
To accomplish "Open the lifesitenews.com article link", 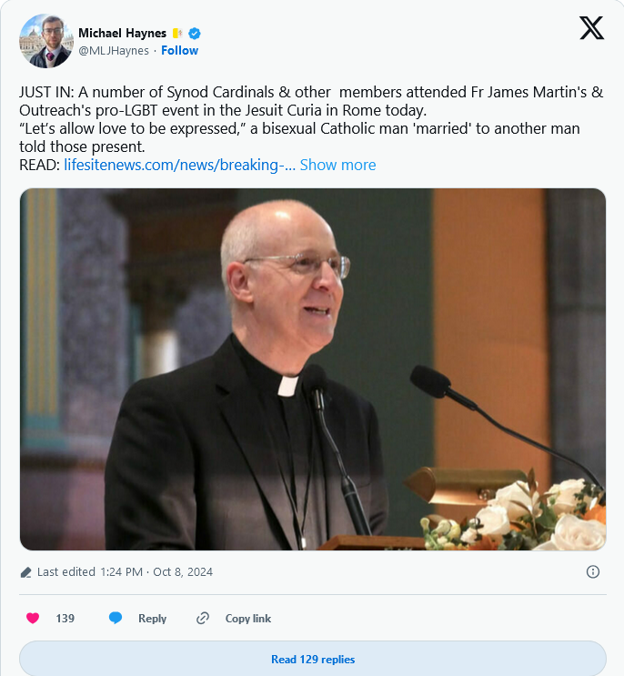I will click(x=180, y=165).
